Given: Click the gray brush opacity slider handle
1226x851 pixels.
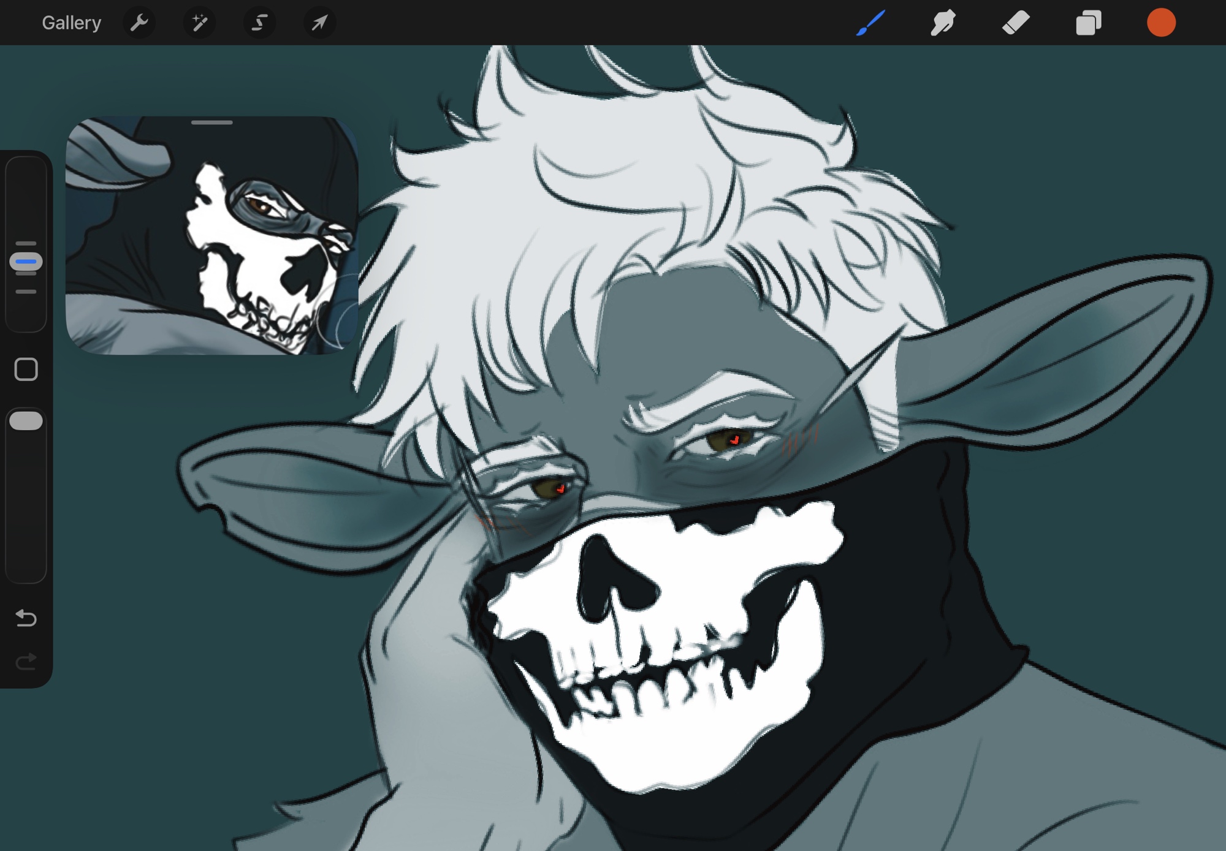Looking at the screenshot, I should coord(26,421).
